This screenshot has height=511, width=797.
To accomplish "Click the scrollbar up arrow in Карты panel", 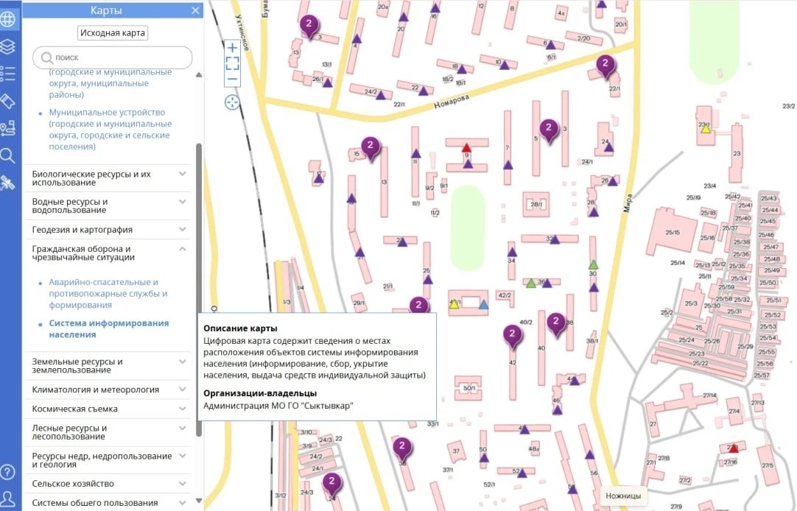I will 199,75.
